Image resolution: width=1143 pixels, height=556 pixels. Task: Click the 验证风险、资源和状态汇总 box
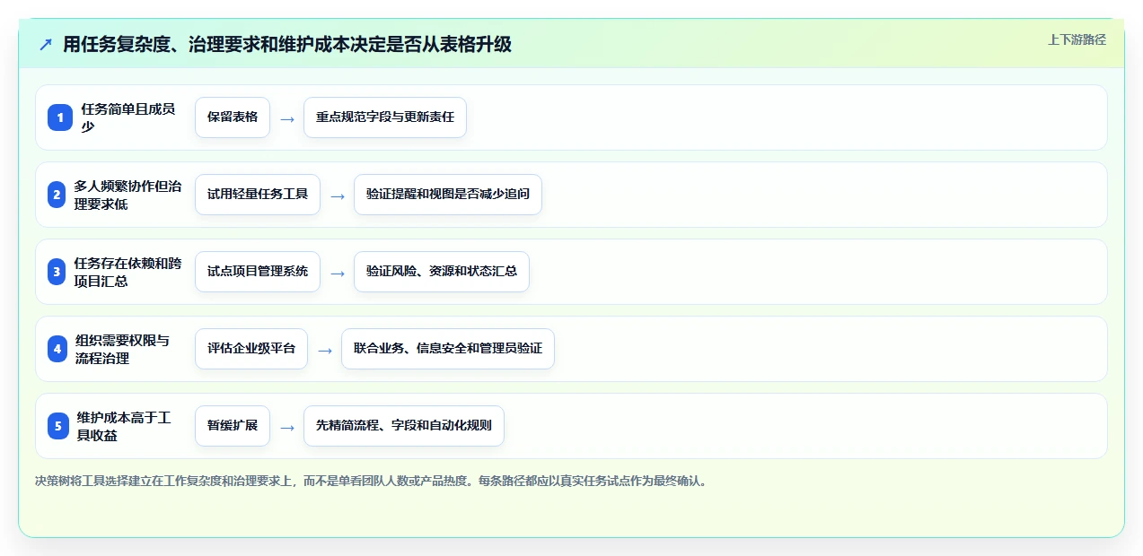point(442,272)
